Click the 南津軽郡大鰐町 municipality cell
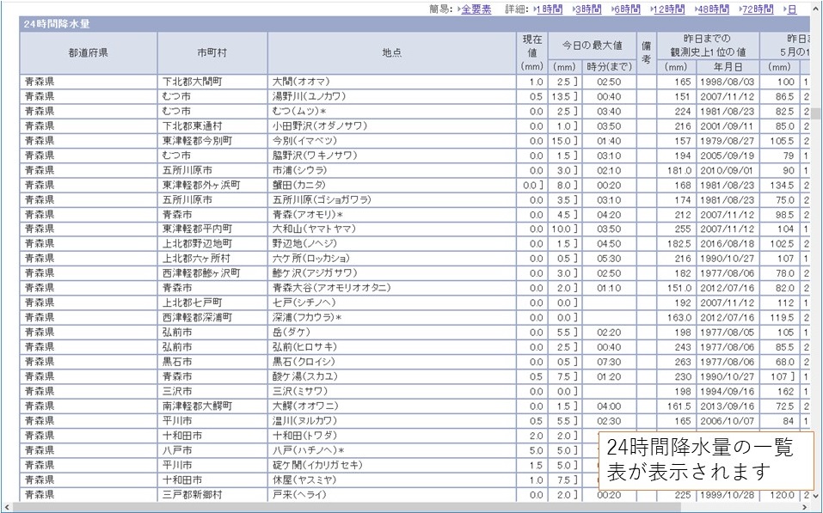This screenshot has height=513, width=823. (x=212, y=406)
